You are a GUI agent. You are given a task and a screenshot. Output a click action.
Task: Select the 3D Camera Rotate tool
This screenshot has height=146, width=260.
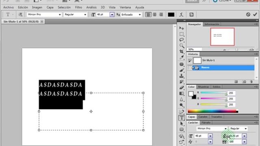point(182,142)
